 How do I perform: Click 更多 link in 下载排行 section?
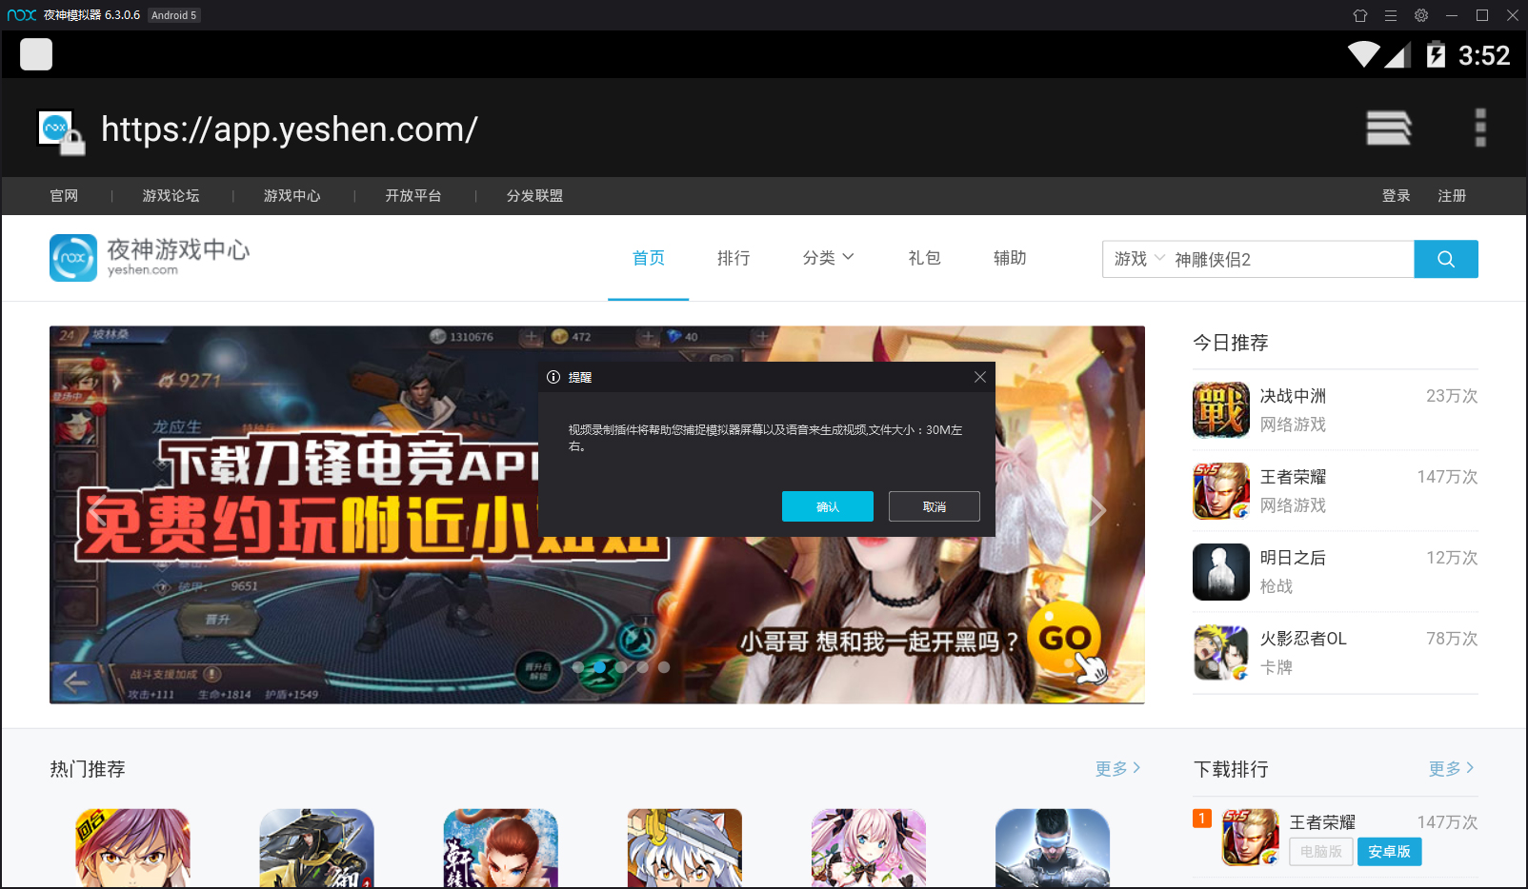(x=1451, y=768)
